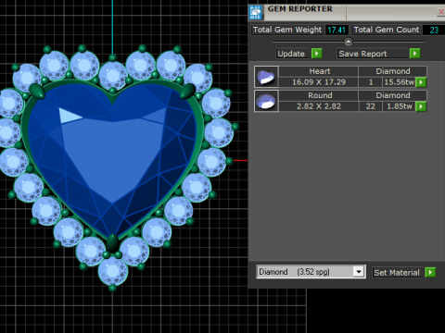Select the Heart gem thumbnail
This screenshot has width=445, height=333.
click(266, 77)
